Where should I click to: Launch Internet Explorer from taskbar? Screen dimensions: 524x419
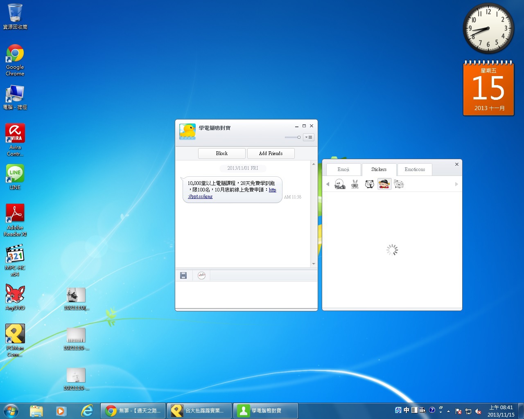coord(87,411)
